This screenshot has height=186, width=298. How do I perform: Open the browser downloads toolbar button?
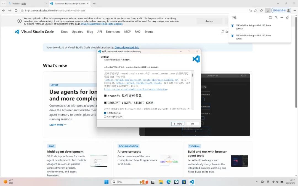click(268, 10)
